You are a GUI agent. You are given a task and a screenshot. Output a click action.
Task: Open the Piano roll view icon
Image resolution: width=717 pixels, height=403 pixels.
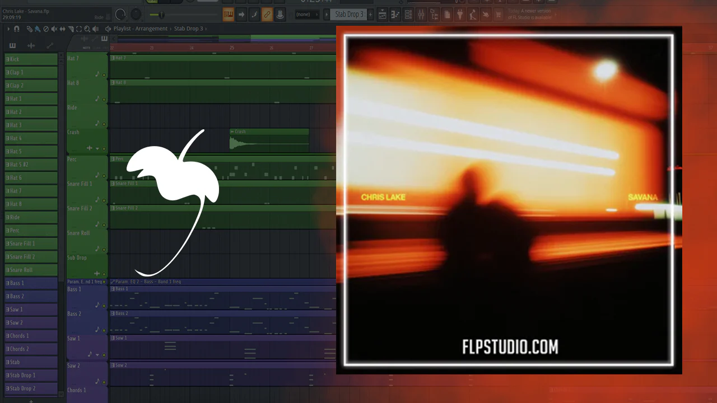pyautogui.click(x=395, y=15)
